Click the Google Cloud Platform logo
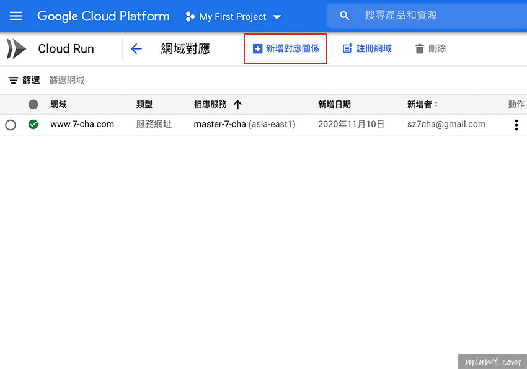The width and height of the screenshot is (527, 369). coord(103,16)
